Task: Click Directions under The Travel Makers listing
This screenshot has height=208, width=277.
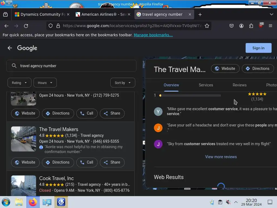Action: 58,162
